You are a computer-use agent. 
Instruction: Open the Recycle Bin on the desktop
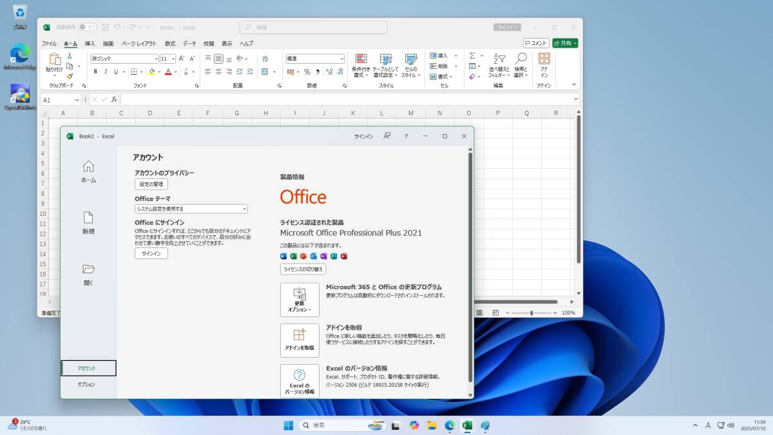pyautogui.click(x=20, y=17)
